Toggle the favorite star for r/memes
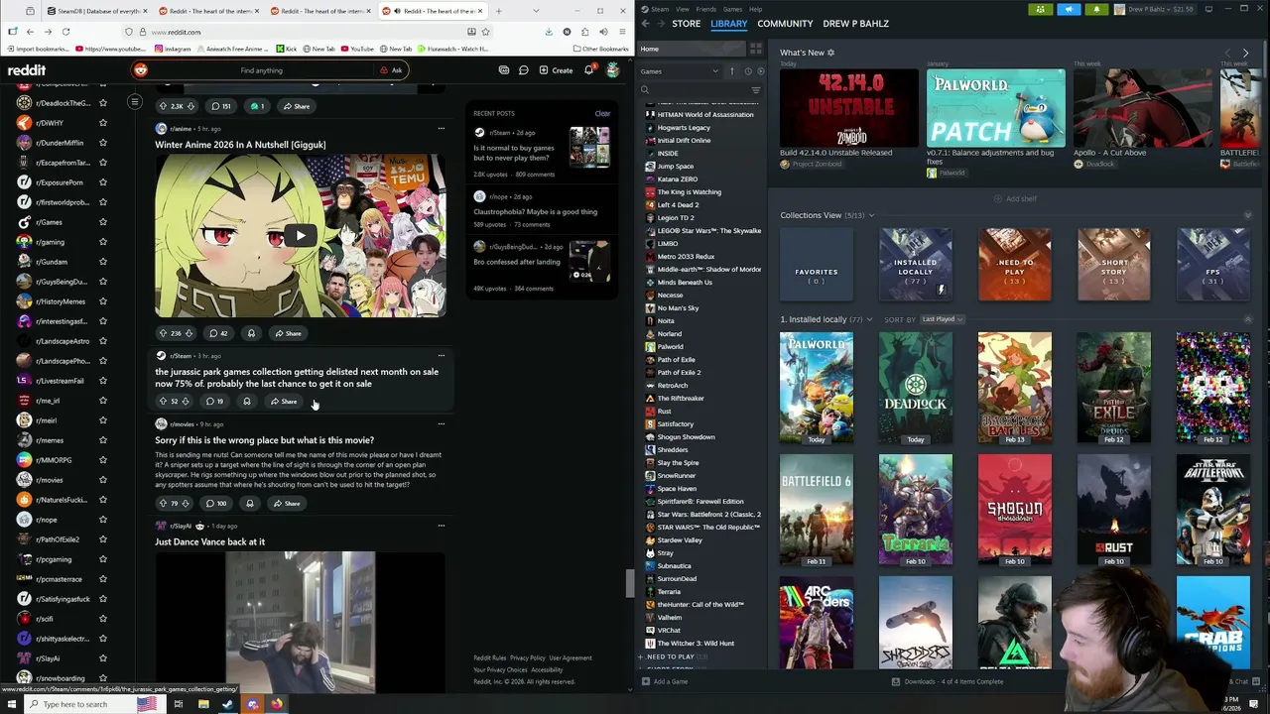Image resolution: width=1270 pixels, height=714 pixels. (102, 440)
